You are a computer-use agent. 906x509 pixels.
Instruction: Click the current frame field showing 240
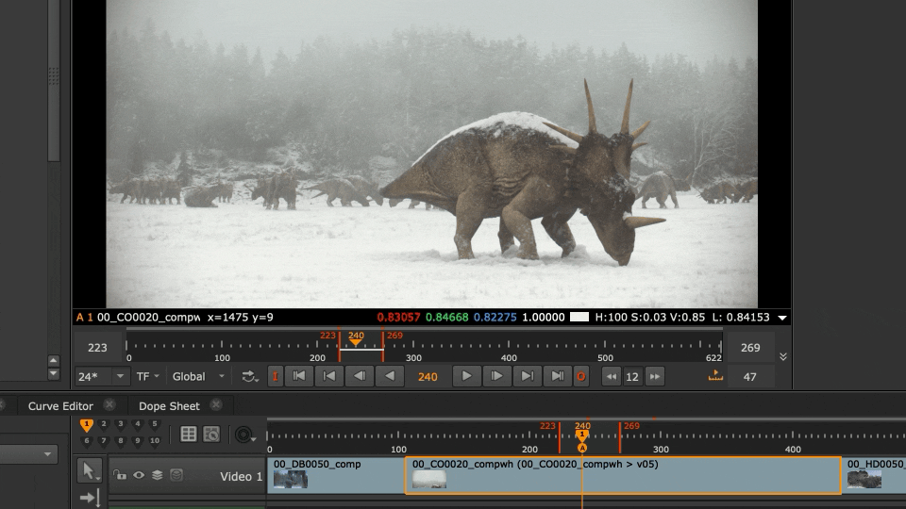(x=428, y=377)
